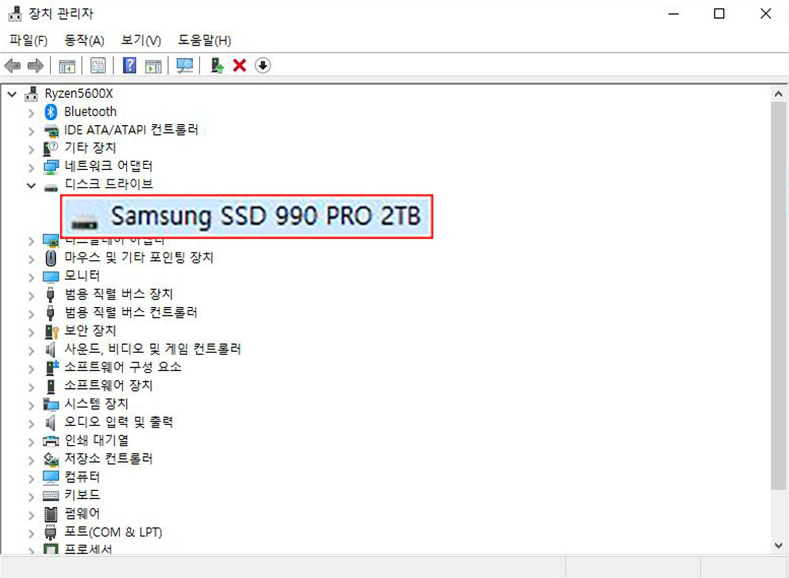The image size is (789, 578).
Task: Click the Bluetooth category icon
Action: coord(51,112)
